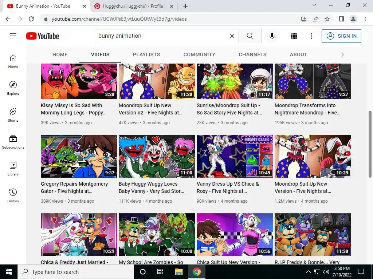Open the volume control in tray
The image size is (373, 279).
click(326, 272)
